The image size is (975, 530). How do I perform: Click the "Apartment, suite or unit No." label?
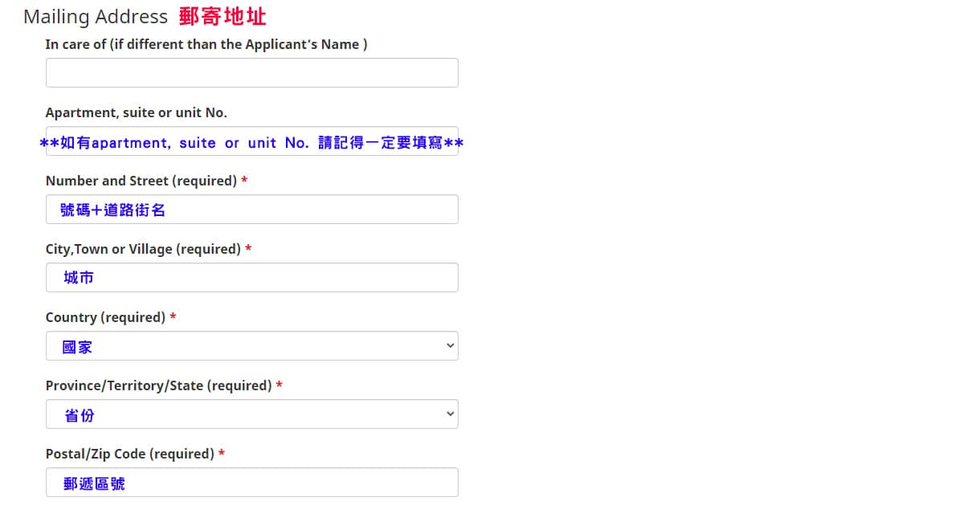(136, 112)
